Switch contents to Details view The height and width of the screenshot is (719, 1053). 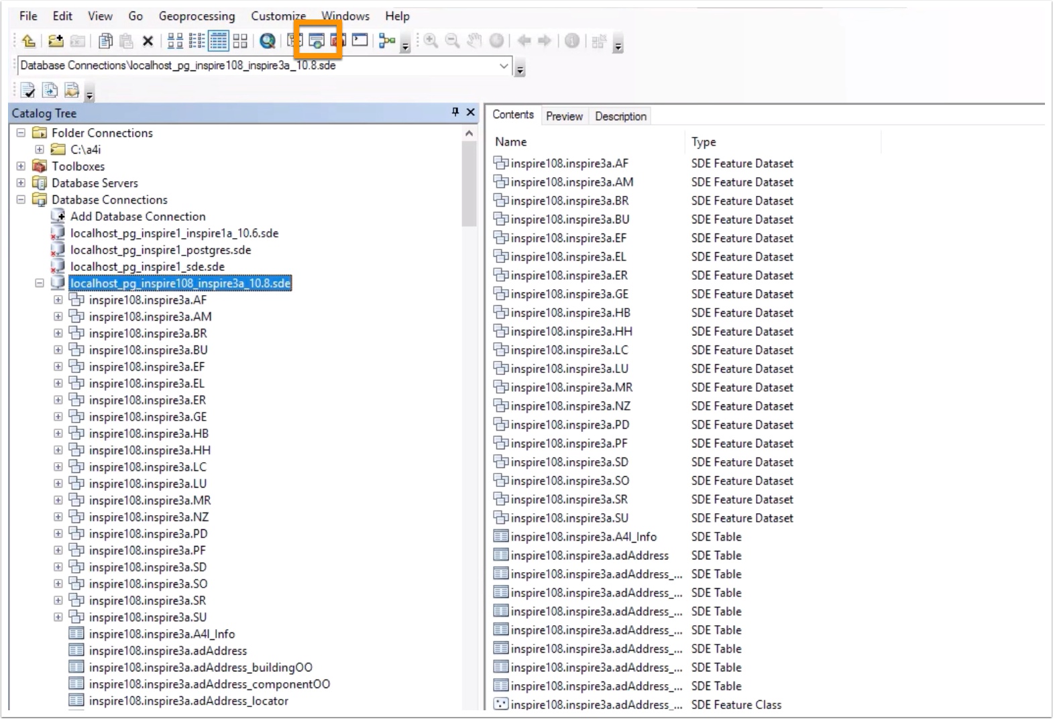coord(219,42)
